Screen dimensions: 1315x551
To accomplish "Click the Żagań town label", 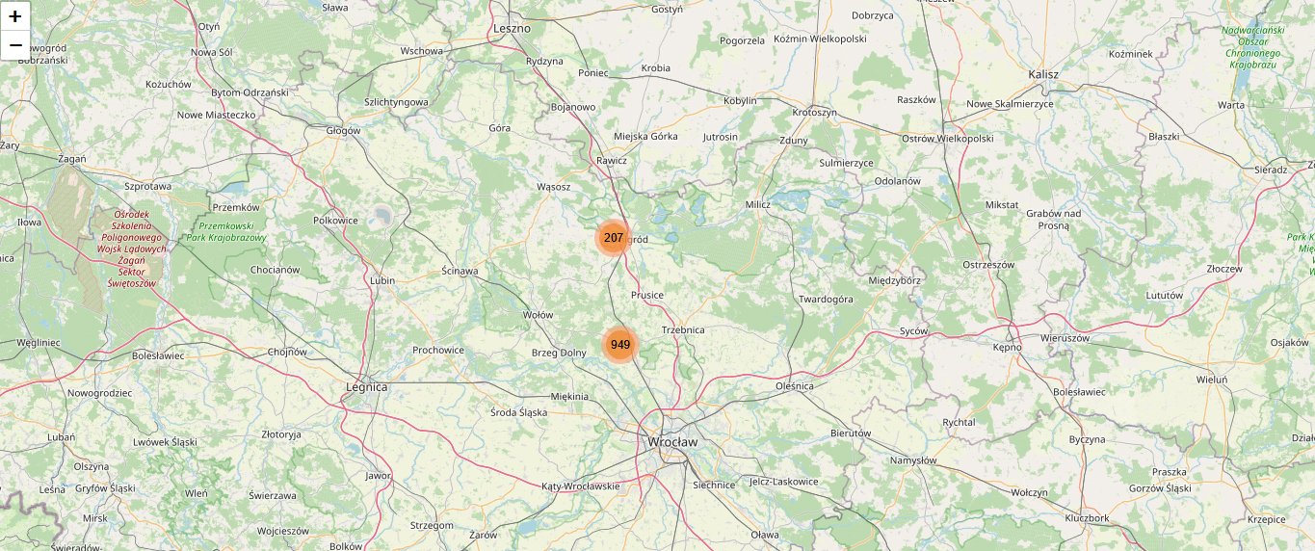I will (x=71, y=159).
